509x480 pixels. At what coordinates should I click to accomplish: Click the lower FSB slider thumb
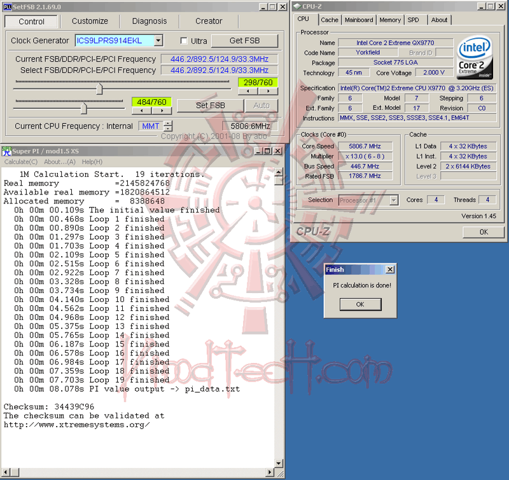coord(84,108)
